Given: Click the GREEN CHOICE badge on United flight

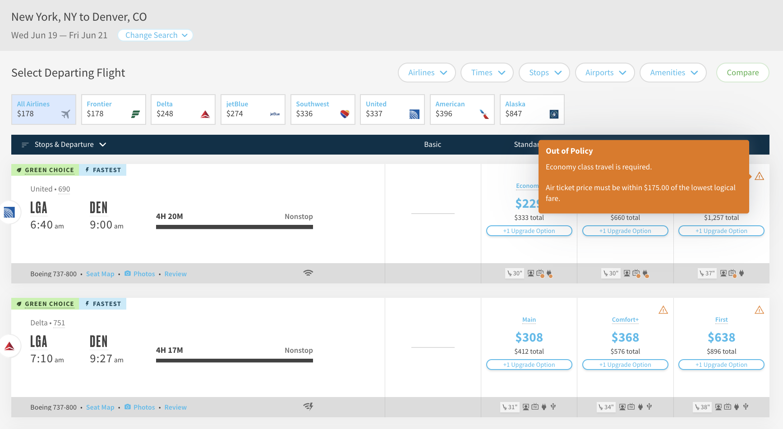Looking at the screenshot, I should click(45, 170).
